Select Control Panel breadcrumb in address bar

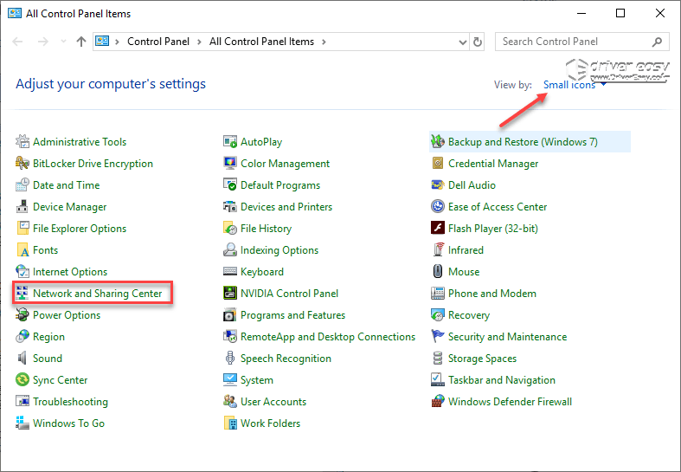(158, 42)
